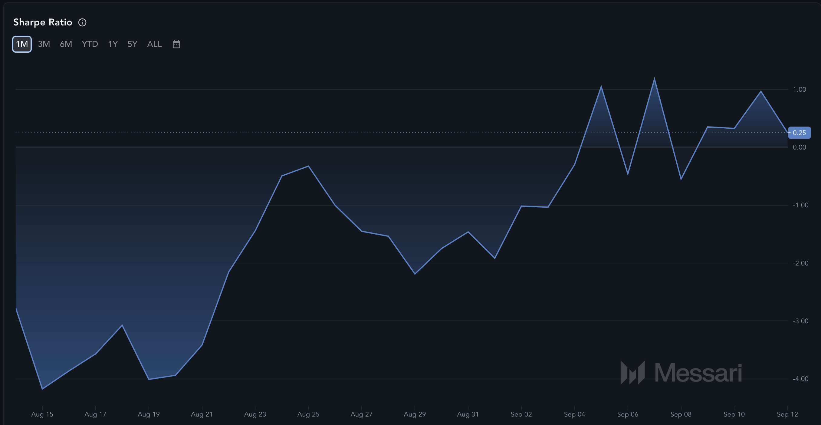
Task: Click the Aug 15 axis date label
Action: [42, 414]
